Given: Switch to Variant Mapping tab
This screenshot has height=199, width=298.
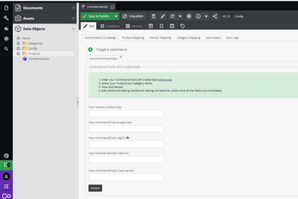Looking at the screenshot, I should [x=160, y=38].
